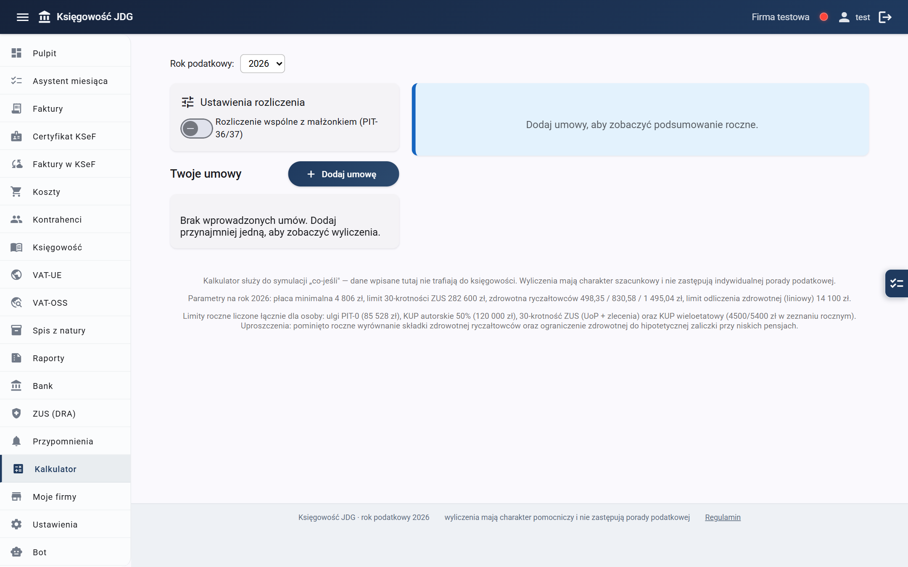Click the Koszty shopping cart icon

16,192
